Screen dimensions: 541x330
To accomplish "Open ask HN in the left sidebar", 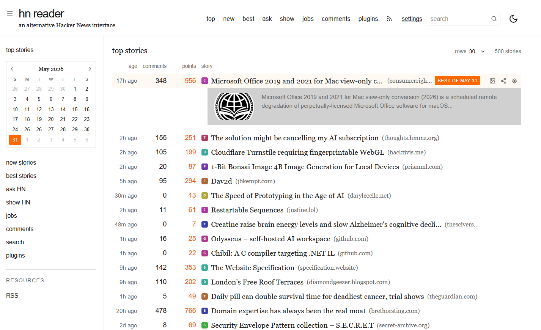I will coord(16,189).
